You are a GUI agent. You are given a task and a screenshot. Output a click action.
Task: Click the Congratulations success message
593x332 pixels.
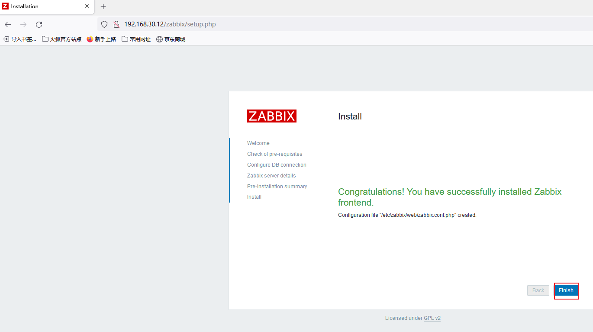point(450,197)
